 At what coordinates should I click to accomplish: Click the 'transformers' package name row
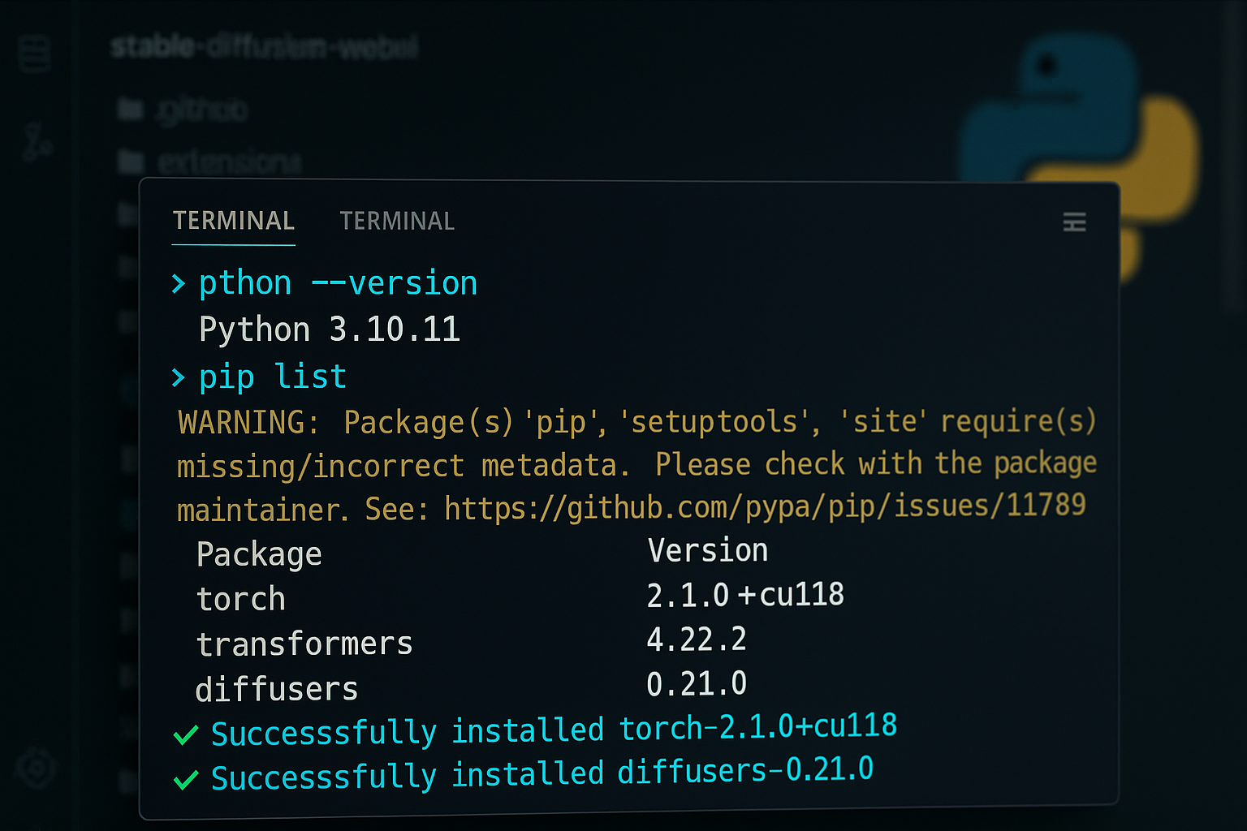tap(304, 644)
